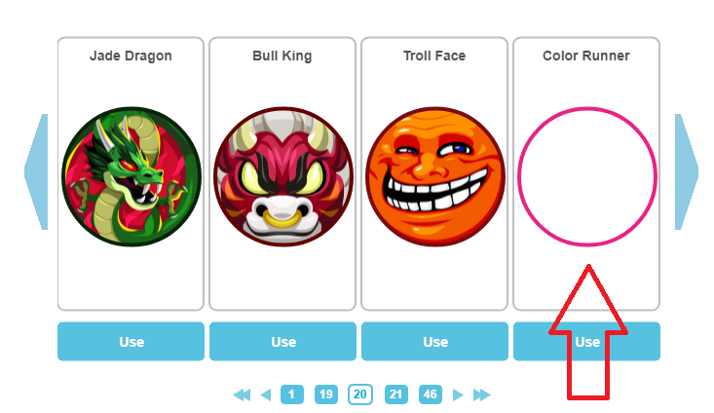This screenshot has height=413, width=714.
Task: Open page 1 of skins
Action: pos(292,394)
